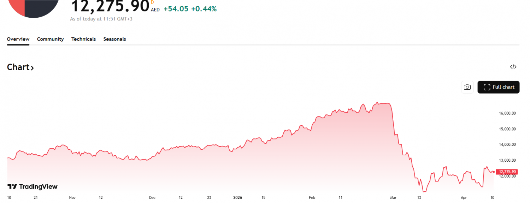The width and height of the screenshot is (530, 203).
Task: Click the TradingView logo on chart
Action: [x=33, y=186]
